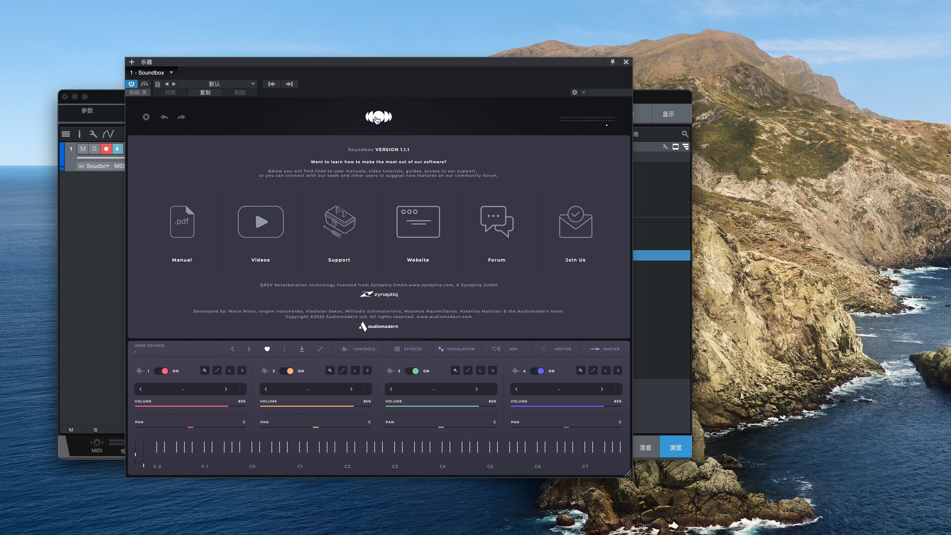Image resolution: width=951 pixels, height=535 pixels.
Task: Click the preset file document icon
Action: 158,84
